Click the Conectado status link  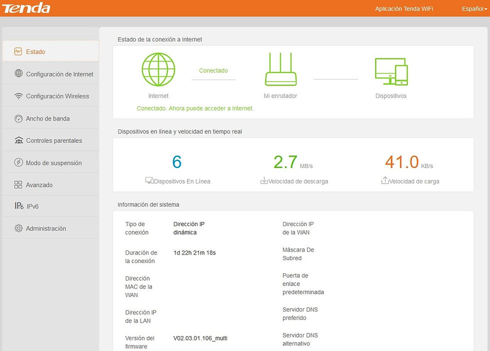click(213, 70)
